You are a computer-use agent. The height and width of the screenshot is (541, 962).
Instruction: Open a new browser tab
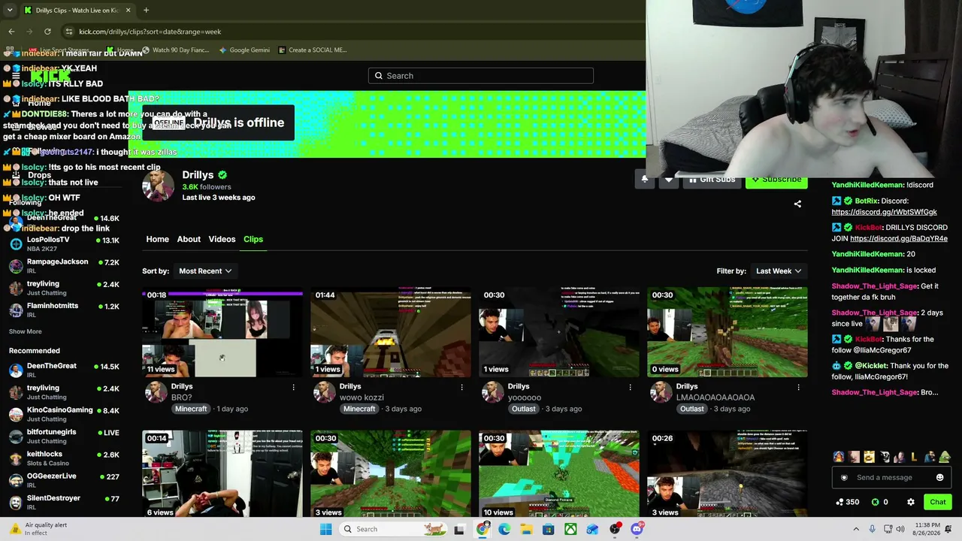146,11
